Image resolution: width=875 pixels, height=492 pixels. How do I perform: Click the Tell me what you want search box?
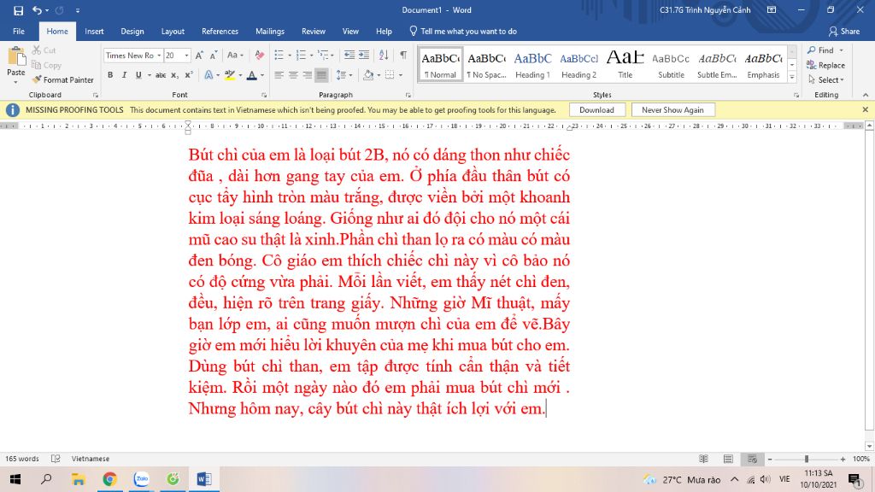click(463, 32)
